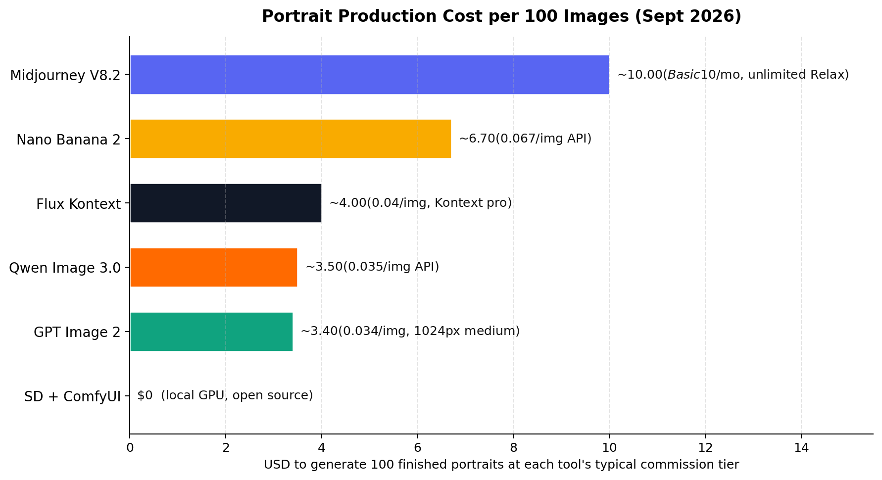Click the '$0 (local GPU, open source)' annotation
The width and height of the screenshot is (882, 480).
(x=225, y=395)
